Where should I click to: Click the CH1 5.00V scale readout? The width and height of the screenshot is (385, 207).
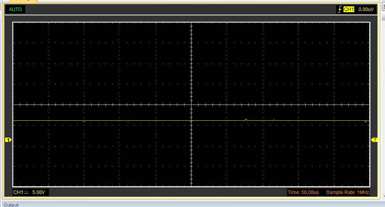[31, 192]
